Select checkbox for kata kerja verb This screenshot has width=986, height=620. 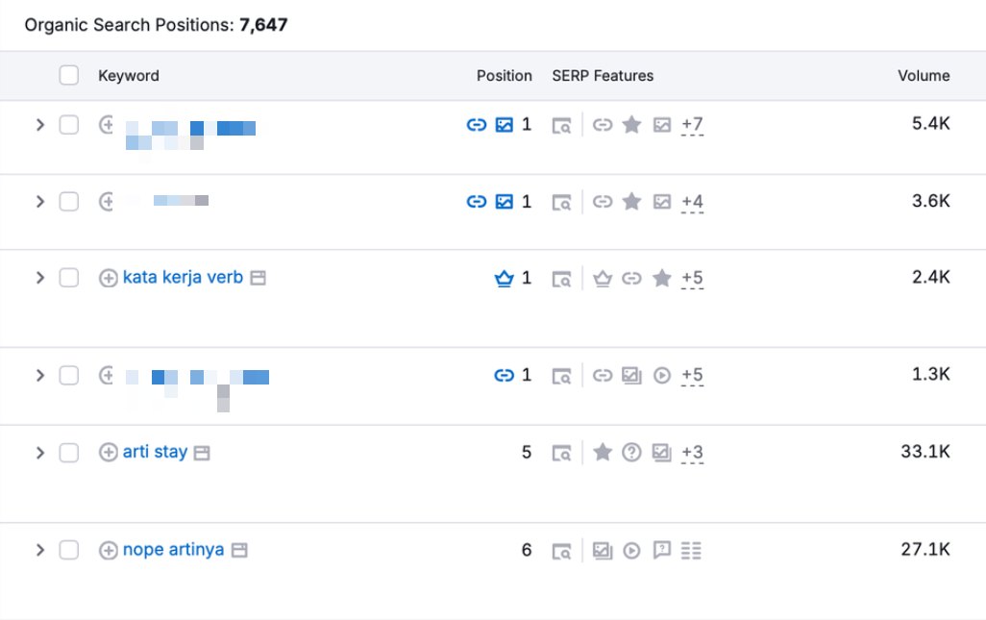point(69,277)
